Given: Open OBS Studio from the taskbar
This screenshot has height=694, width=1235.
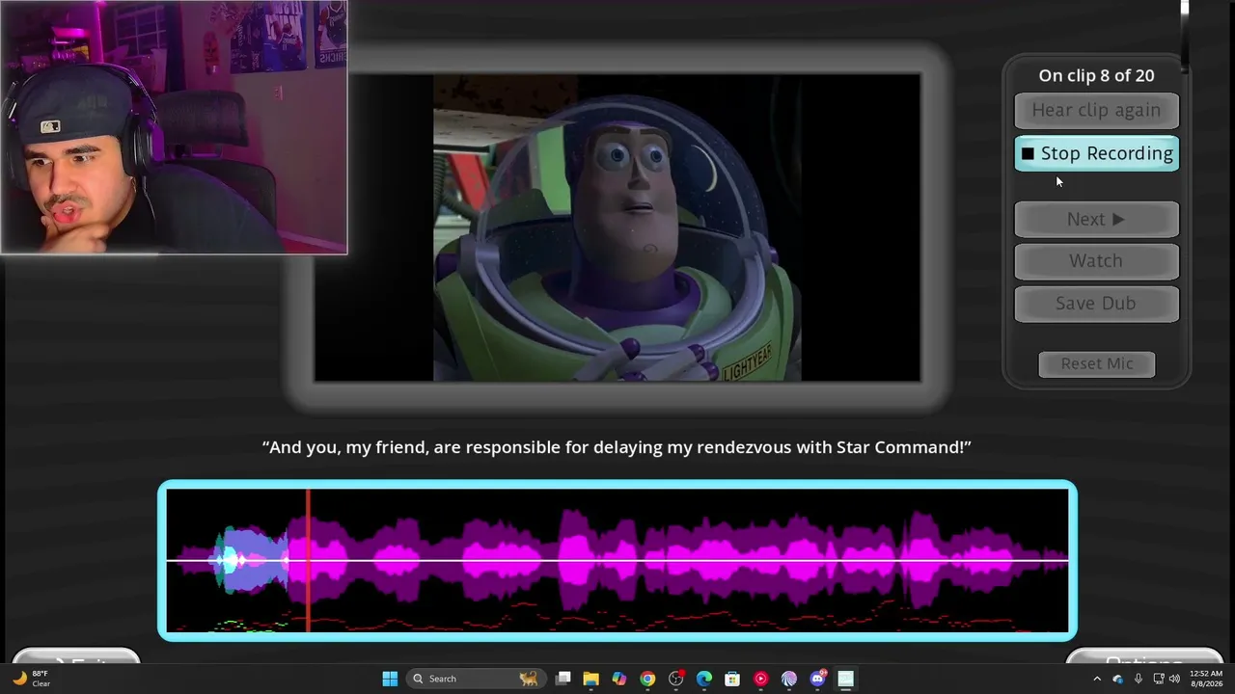Looking at the screenshot, I should pos(676,679).
